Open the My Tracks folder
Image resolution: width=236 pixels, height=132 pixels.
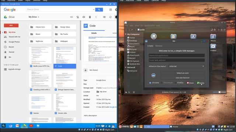point(65,34)
